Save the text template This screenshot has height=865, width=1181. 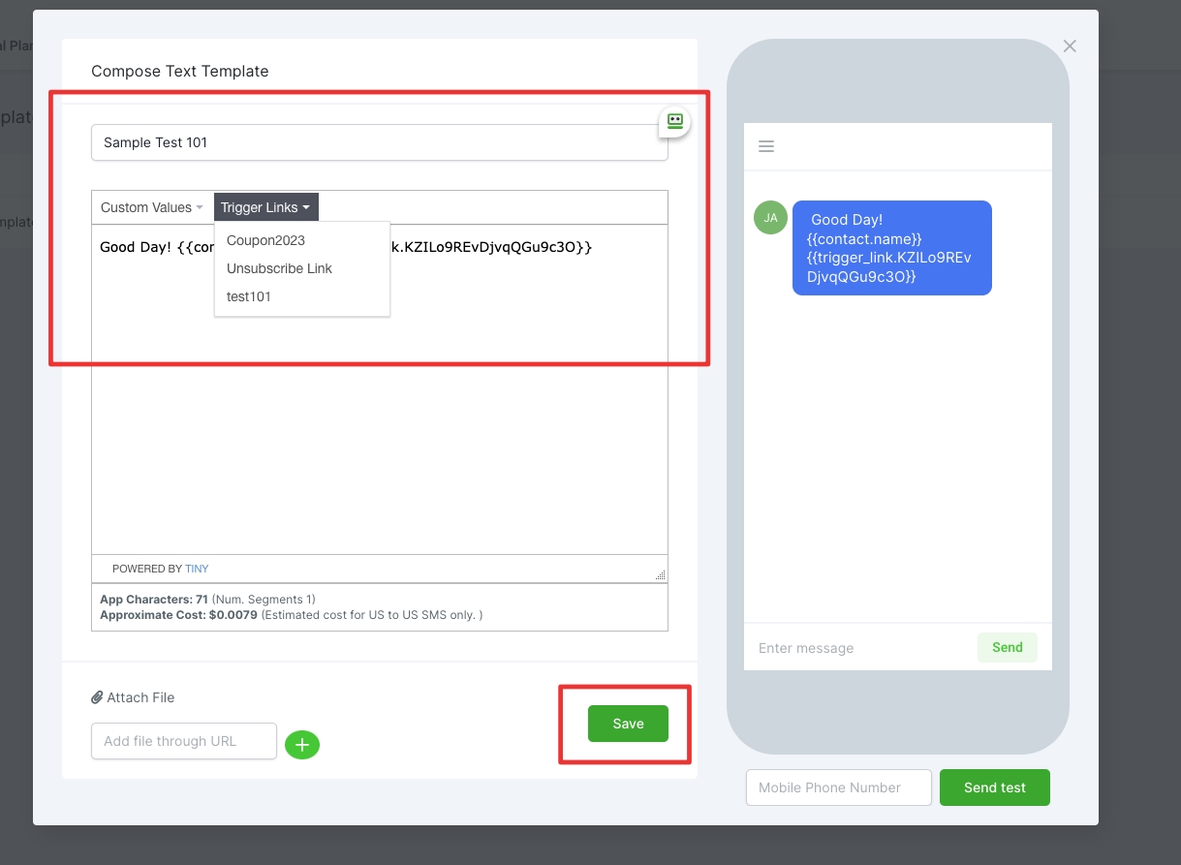[628, 724]
